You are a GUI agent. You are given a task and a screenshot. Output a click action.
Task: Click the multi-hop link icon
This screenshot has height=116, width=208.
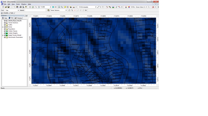pos(107,7)
